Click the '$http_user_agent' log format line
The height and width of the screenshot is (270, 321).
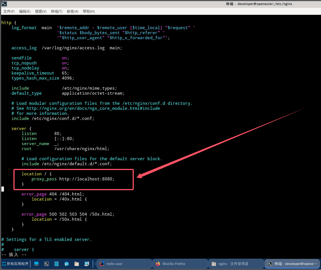pyautogui.click(x=113, y=38)
